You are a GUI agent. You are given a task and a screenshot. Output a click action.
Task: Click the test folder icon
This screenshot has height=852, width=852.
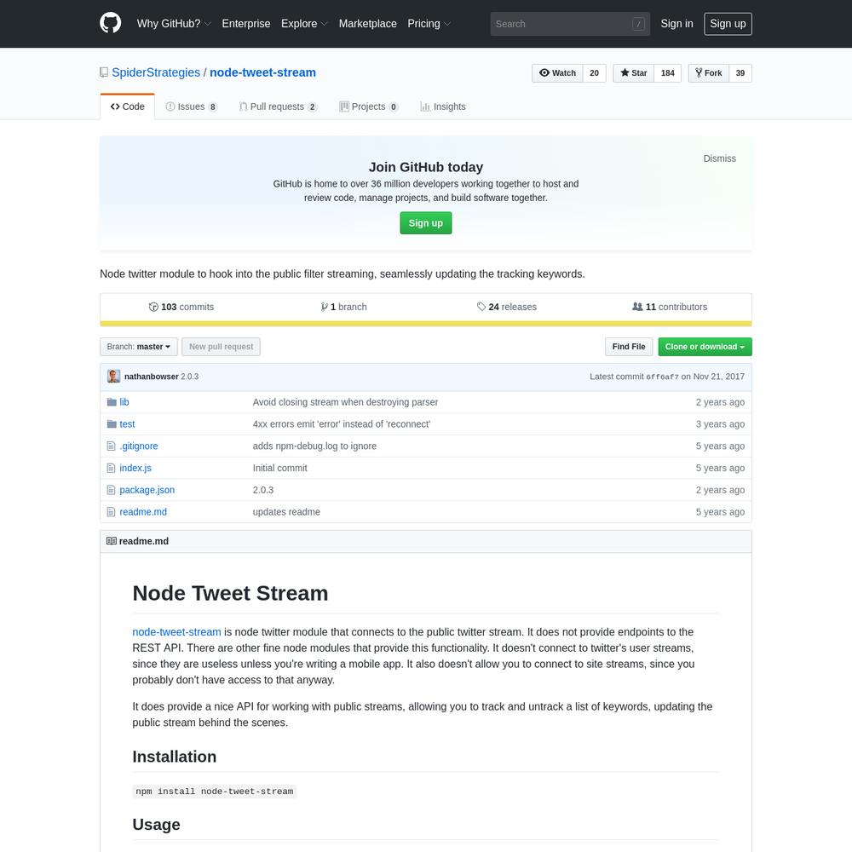tap(112, 423)
